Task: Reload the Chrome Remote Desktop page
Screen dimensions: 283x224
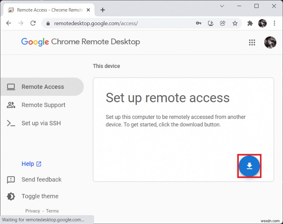Action: point(33,23)
